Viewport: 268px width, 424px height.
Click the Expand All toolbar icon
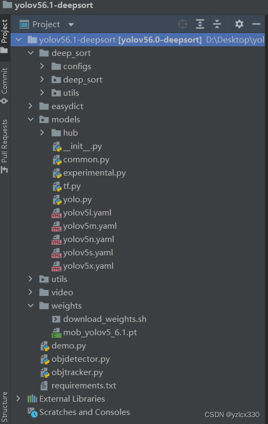coord(200,24)
